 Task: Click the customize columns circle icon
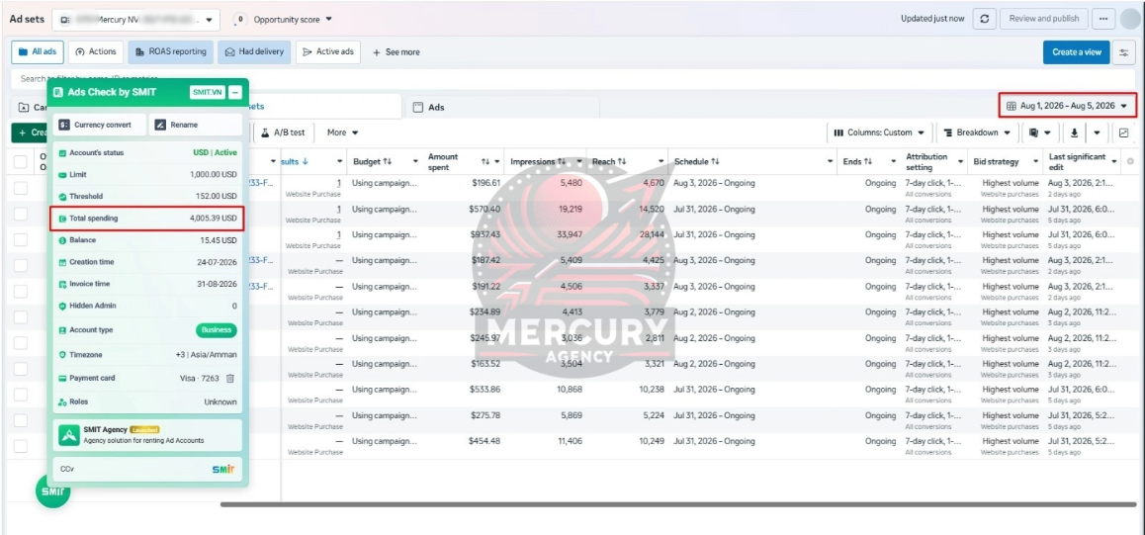[x=1130, y=161]
